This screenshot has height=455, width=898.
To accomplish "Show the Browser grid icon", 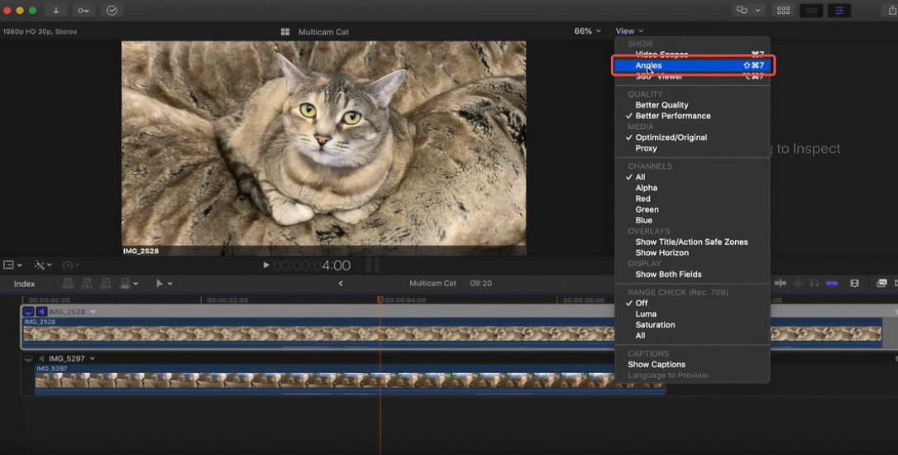I will [x=783, y=10].
